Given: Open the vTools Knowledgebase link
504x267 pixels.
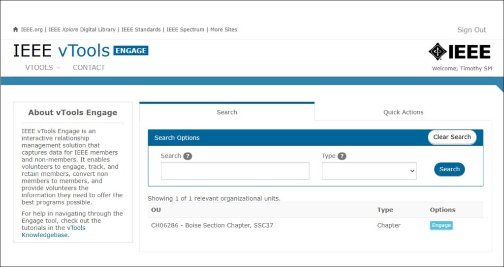Looking at the screenshot, I should [53, 232].
